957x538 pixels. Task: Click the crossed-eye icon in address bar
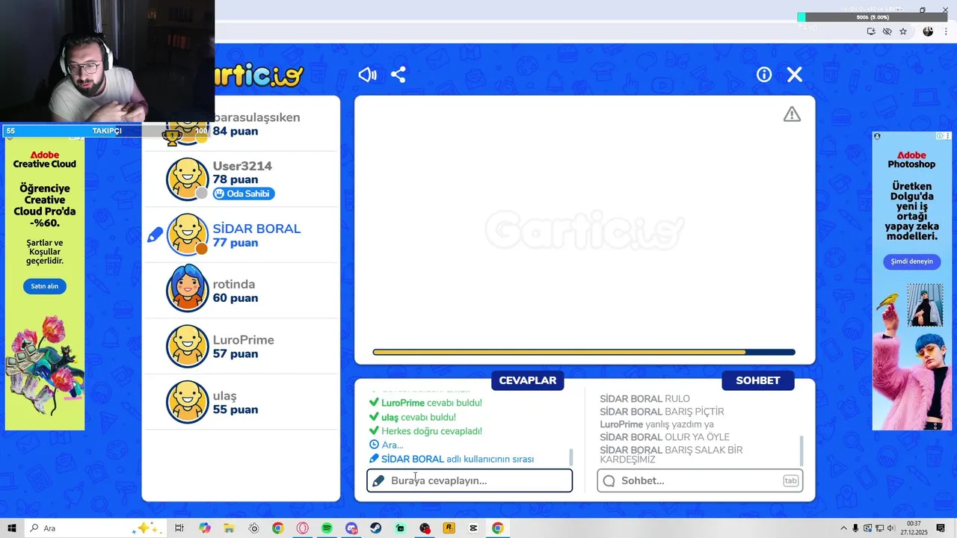click(x=887, y=31)
